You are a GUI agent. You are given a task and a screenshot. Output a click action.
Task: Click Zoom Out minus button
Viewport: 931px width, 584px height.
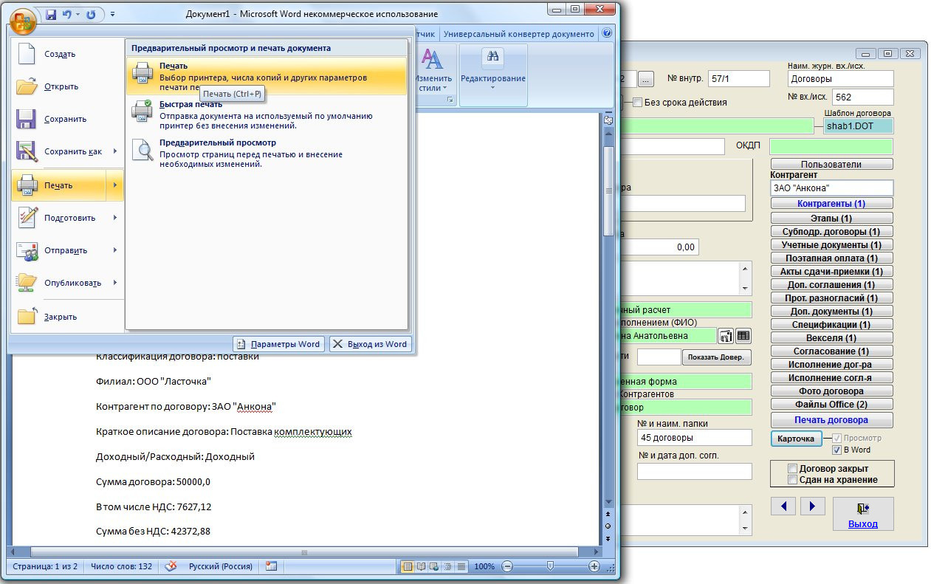click(506, 566)
